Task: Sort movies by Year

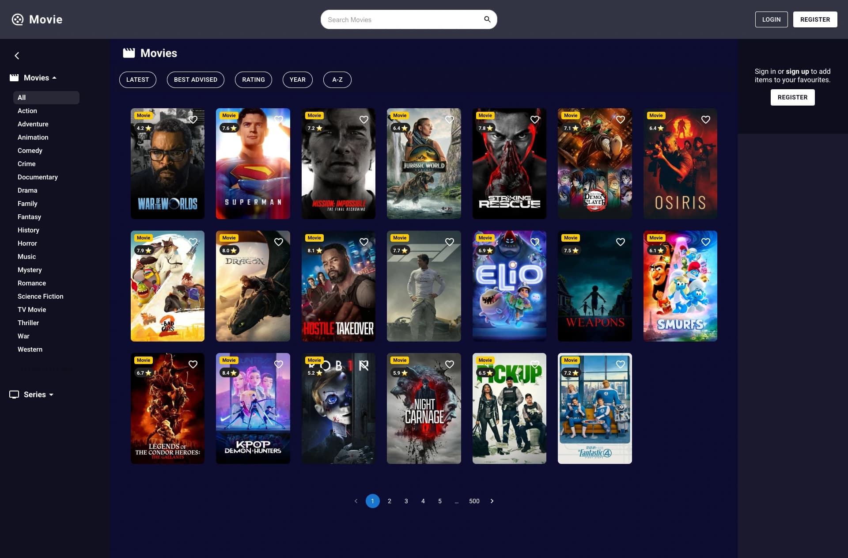Action: (298, 80)
